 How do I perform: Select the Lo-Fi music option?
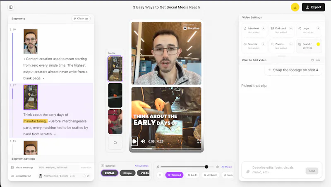(x=192, y=175)
